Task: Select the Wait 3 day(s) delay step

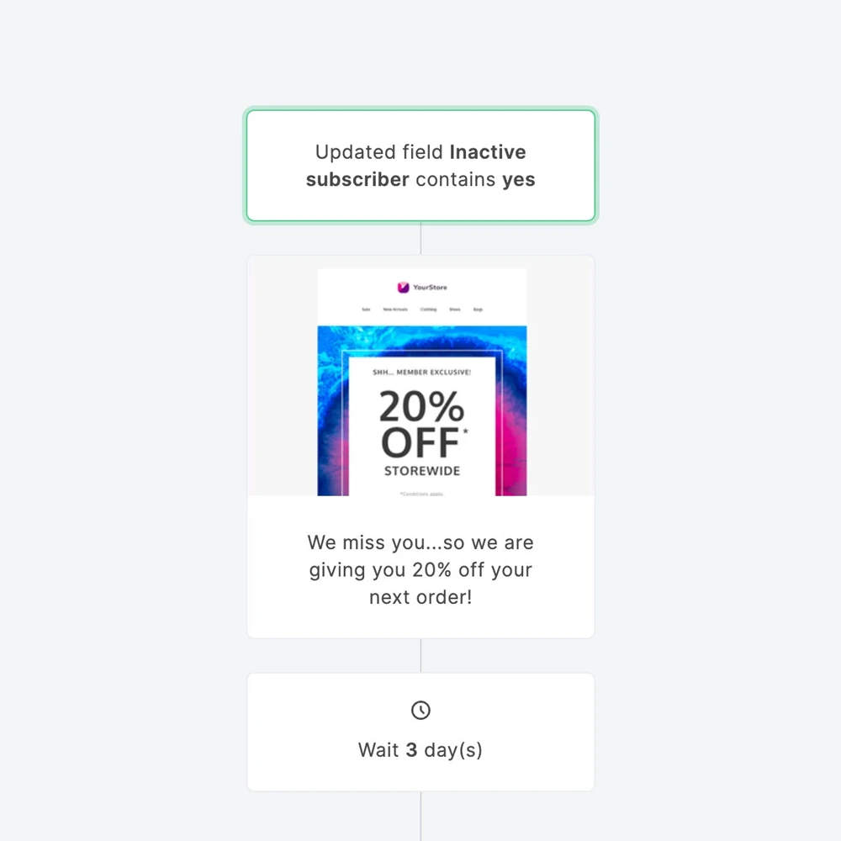Action: (420, 732)
